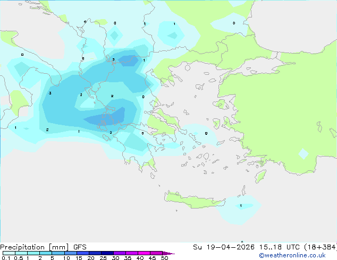Click the '0.1' legend scale label
Image resolution: width=337 pixels, height=260 pixels.
click(6, 258)
